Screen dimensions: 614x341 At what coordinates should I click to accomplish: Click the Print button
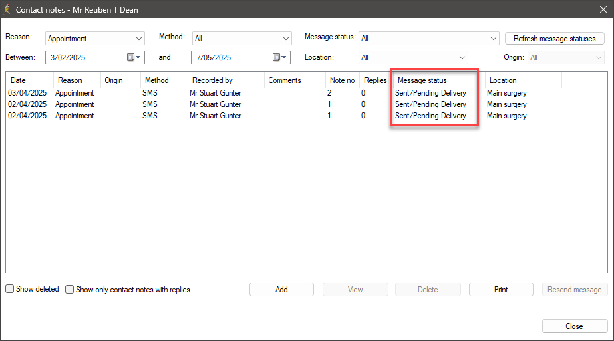pyautogui.click(x=501, y=290)
